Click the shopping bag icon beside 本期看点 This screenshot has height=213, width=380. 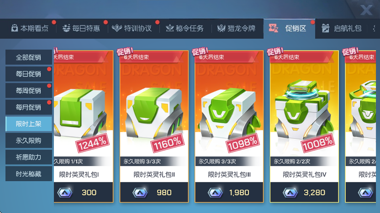tap(15, 28)
